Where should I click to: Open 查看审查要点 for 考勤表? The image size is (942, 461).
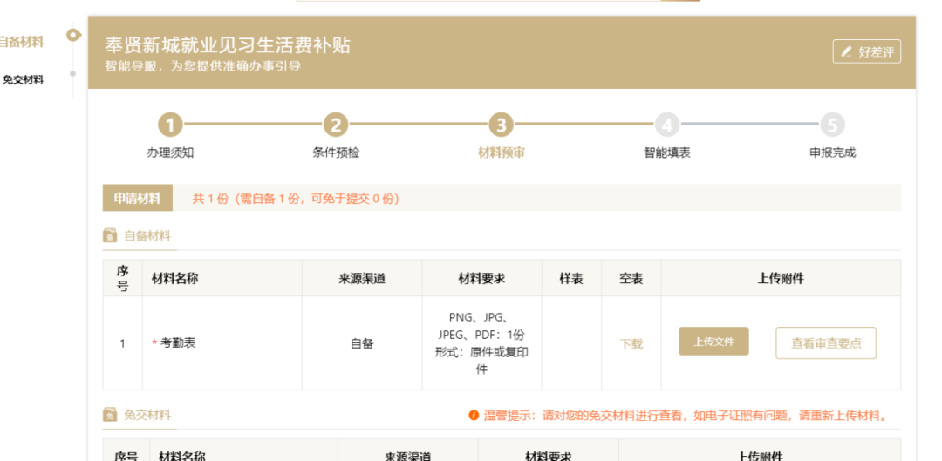(x=825, y=343)
